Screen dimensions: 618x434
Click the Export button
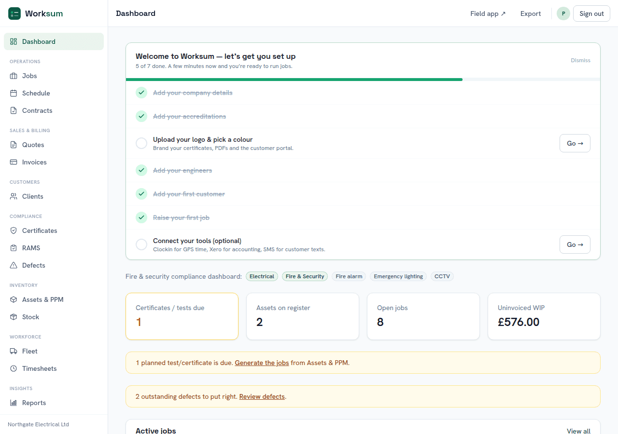(531, 14)
